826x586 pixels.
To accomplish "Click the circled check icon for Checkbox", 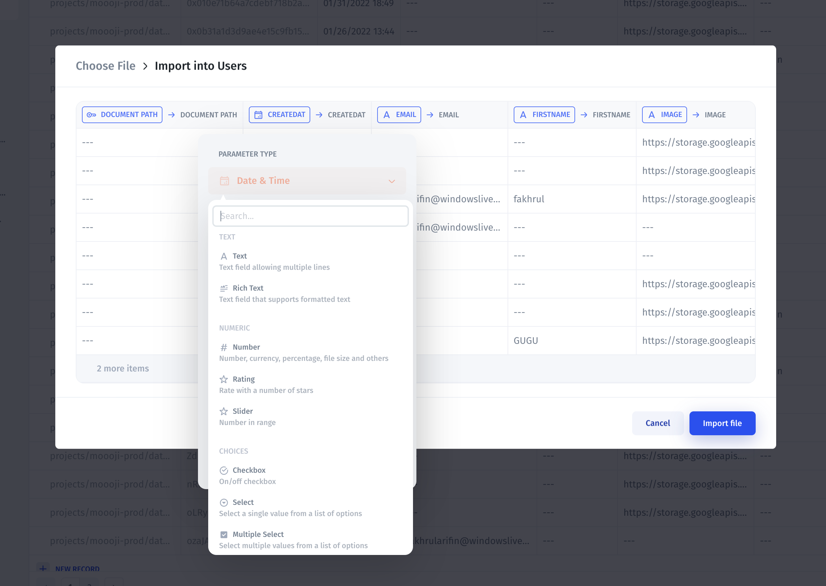I will point(224,470).
